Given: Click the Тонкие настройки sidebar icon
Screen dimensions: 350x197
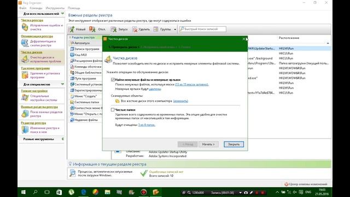Looking at the screenshot, I should pos(25,97).
